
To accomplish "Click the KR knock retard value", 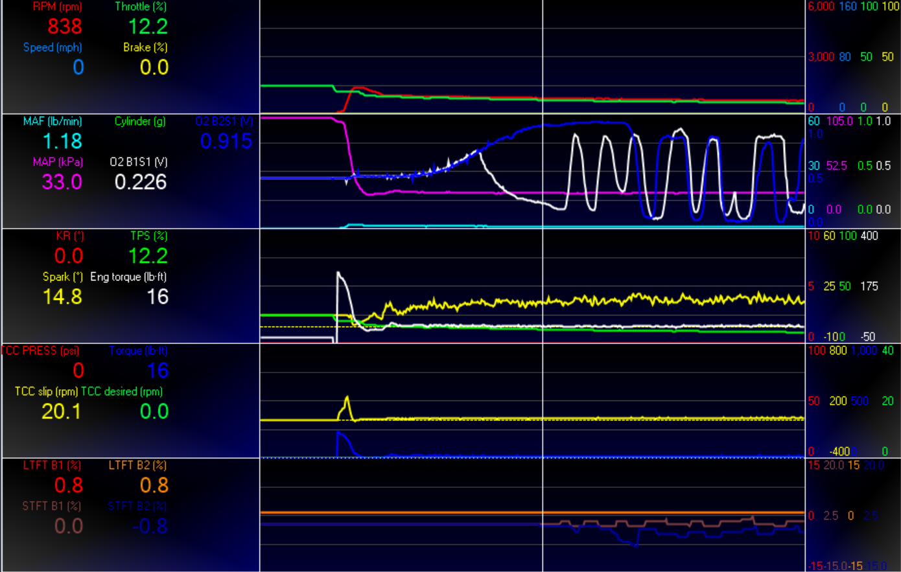I will click(x=69, y=256).
